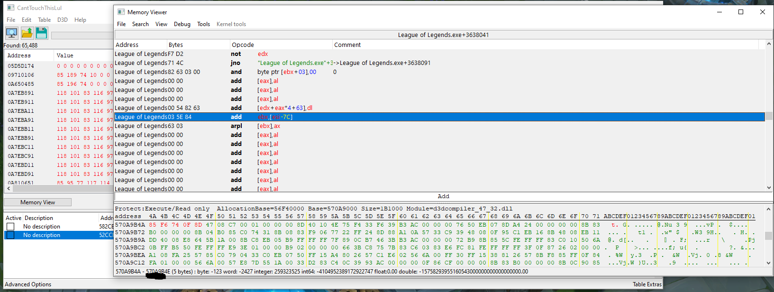The image size is (774, 292).
Task: Open the Kernel tools menu
Action: (x=231, y=24)
